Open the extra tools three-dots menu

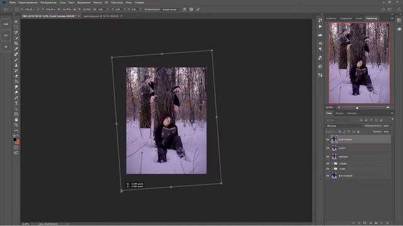tap(16, 130)
